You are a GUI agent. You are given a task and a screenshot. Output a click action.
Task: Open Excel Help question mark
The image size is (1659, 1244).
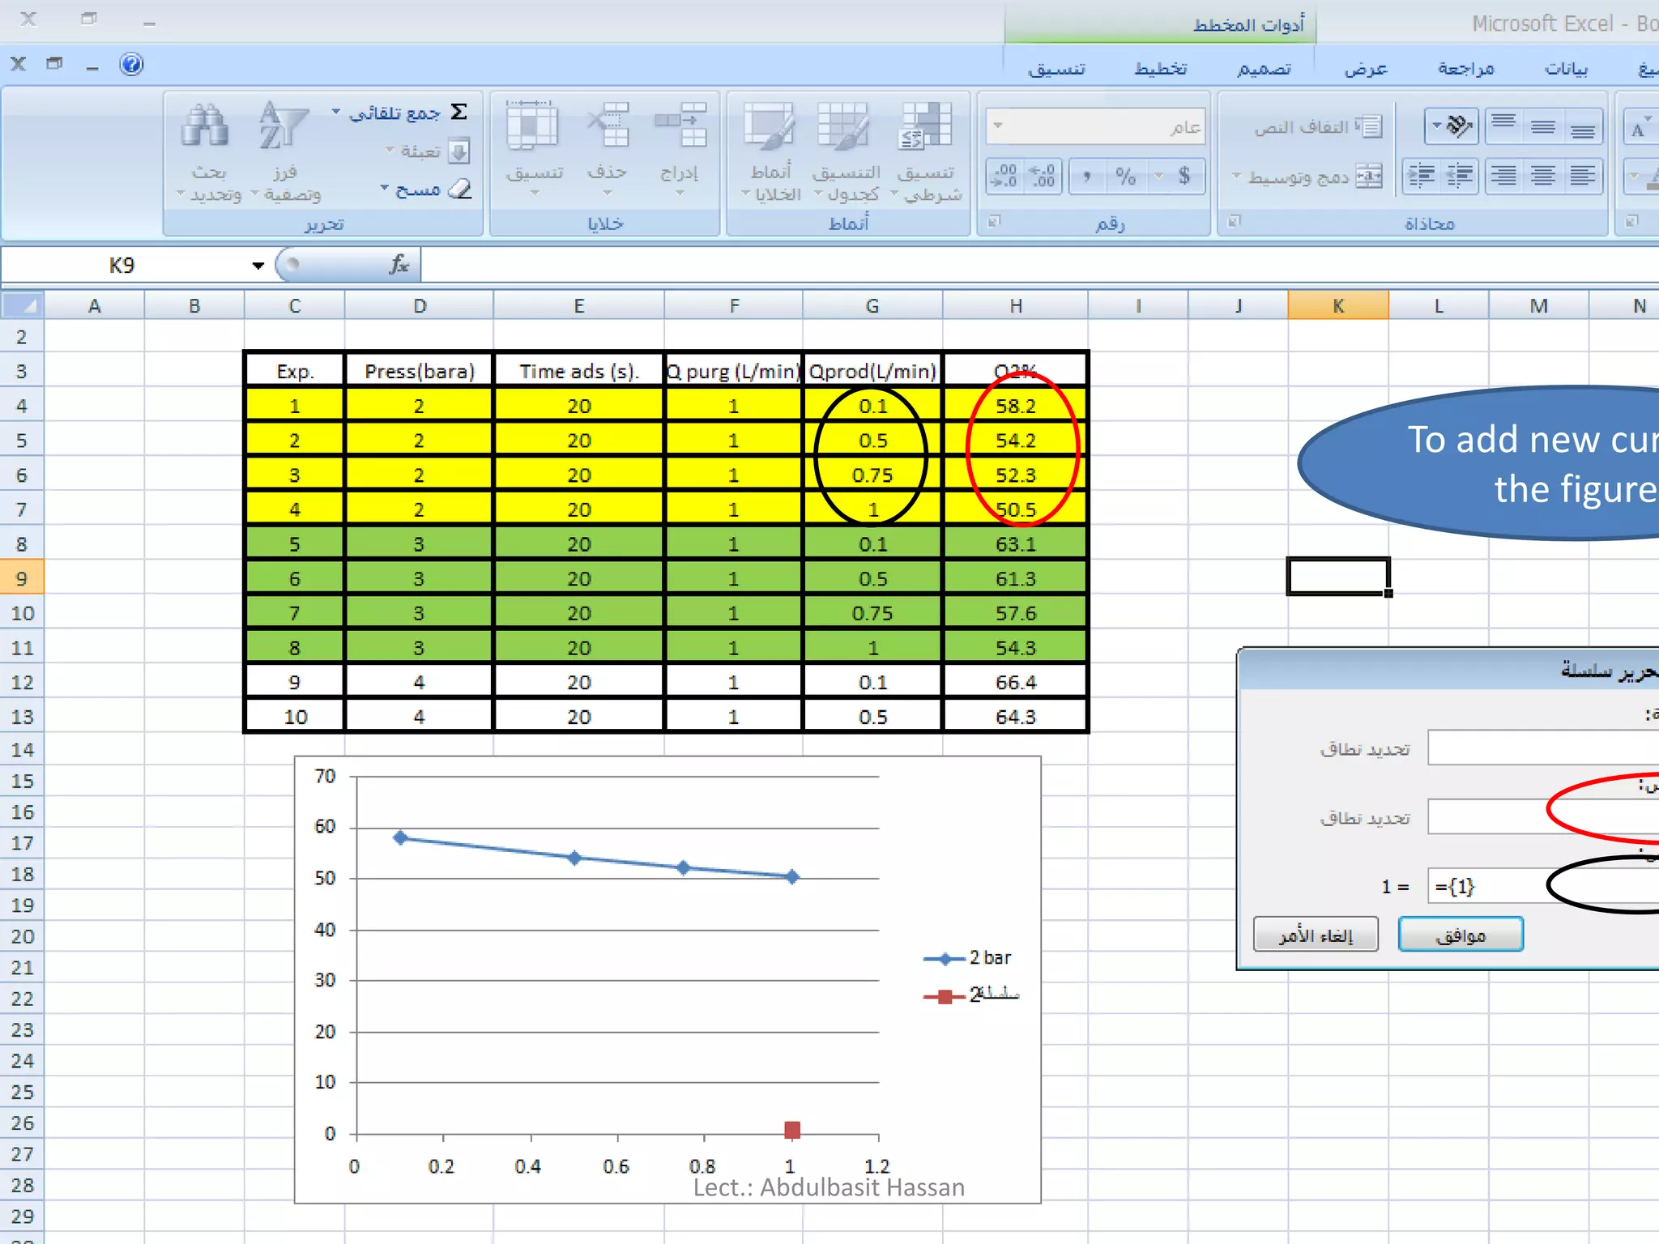131,64
